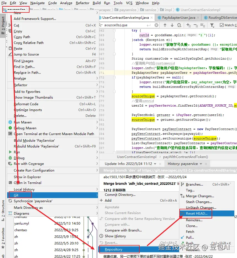This screenshot has height=258, width=237.
Task: Click the Run with Coverage shield icon
Action: point(10,164)
